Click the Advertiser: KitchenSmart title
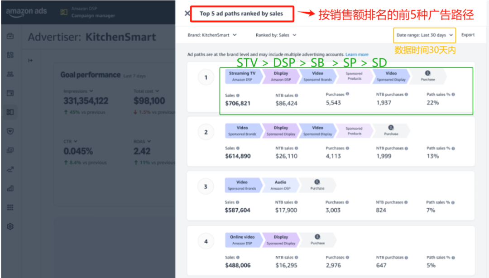Screen dimensions: 489x278 (x=91, y=37)
